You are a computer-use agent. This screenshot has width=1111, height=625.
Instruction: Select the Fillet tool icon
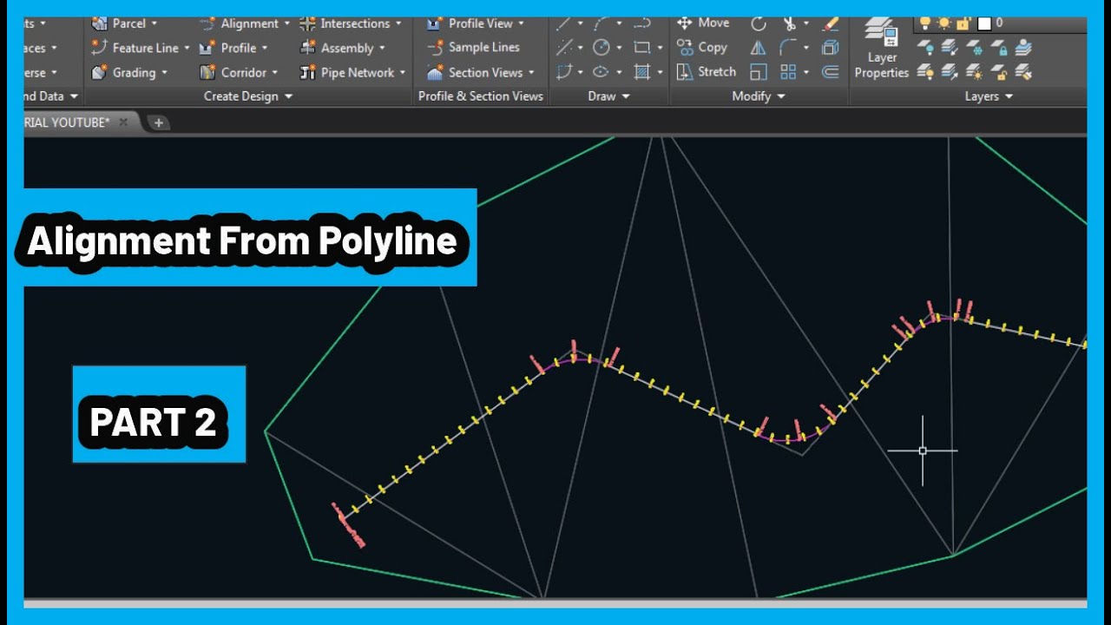click(788, 48)
